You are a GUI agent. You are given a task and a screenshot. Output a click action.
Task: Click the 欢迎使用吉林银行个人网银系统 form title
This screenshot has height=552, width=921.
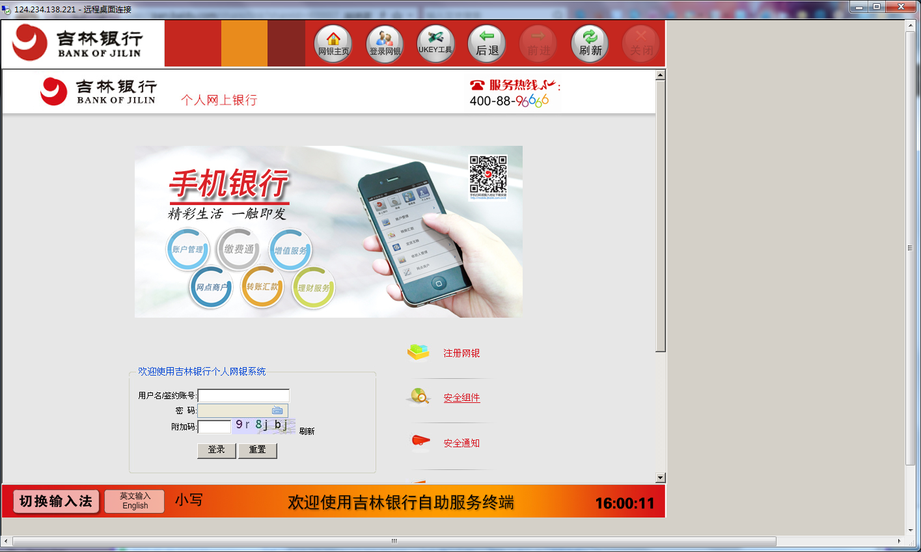click(x=202, y=372)
